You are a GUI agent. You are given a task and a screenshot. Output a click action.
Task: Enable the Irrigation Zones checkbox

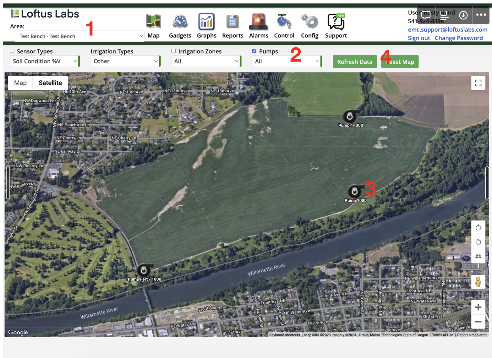click(173, 51)
